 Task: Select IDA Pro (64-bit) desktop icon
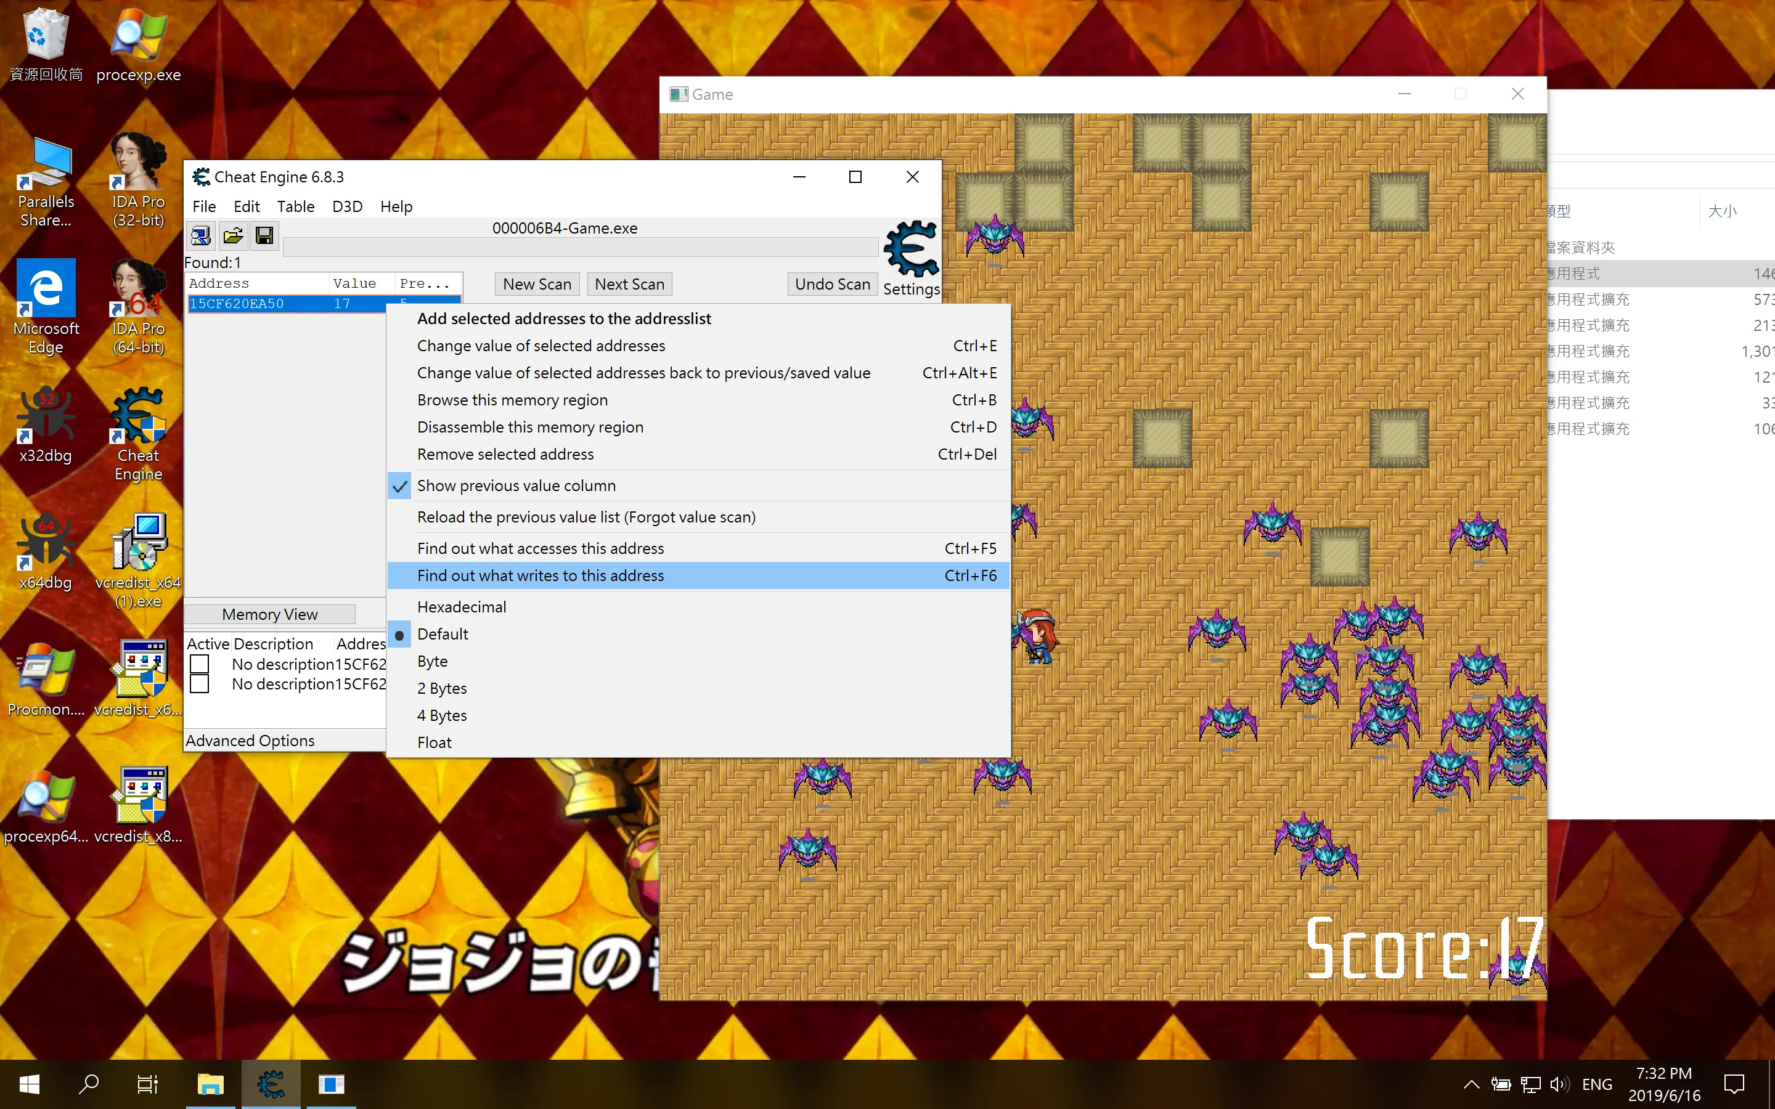(x=138, y=308)
